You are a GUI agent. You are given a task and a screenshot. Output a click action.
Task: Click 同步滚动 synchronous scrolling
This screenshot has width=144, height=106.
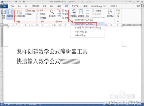click(x=96, y=14)
